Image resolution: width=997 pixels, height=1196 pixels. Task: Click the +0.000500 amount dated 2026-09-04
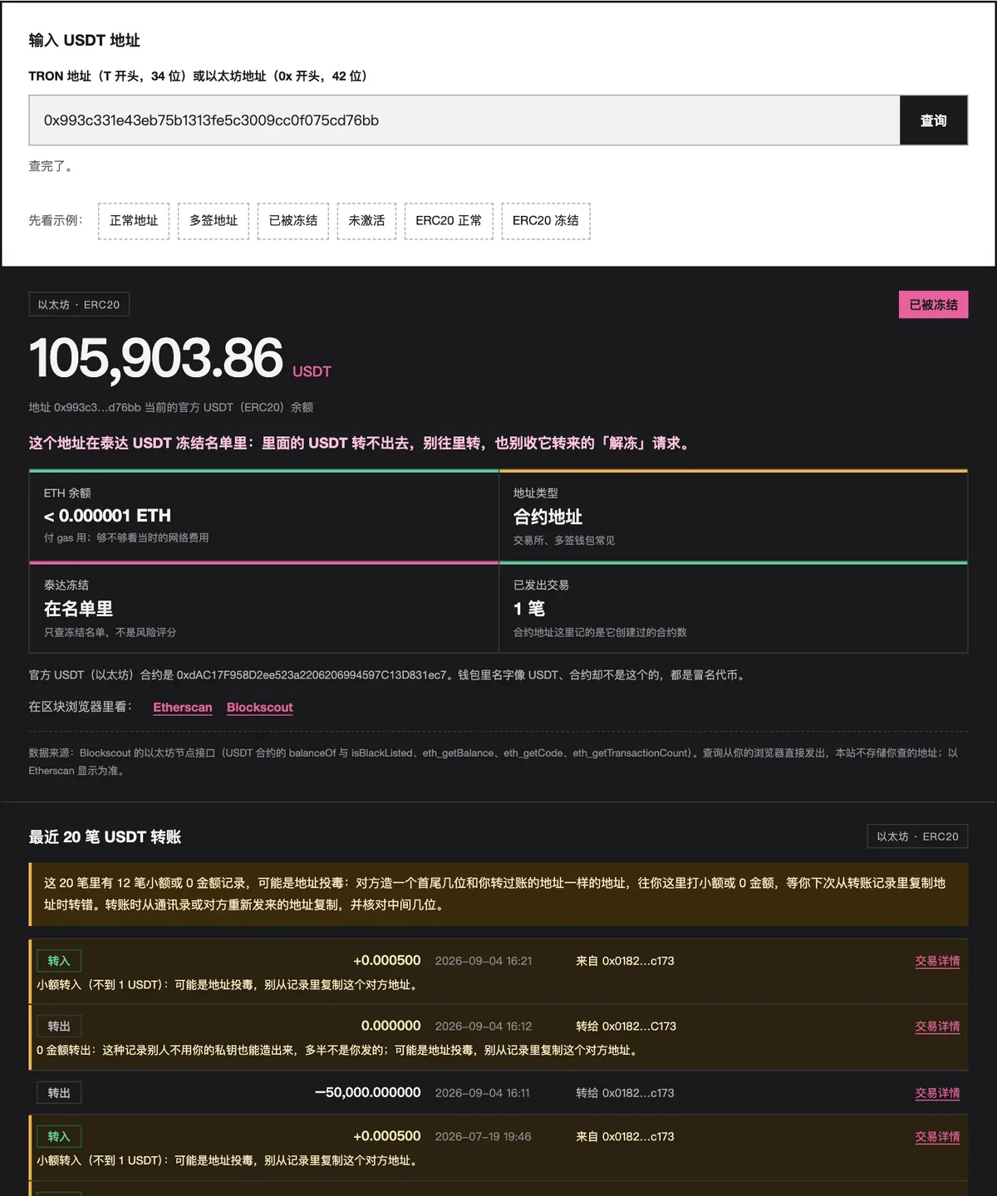coord(387,961)
